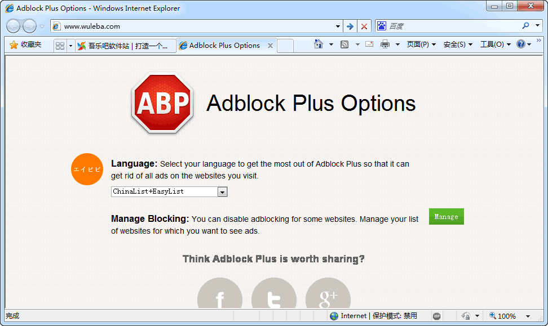Open the 收藏夹 favorites star button
This screenshot has height=326, width=548.
click(25, 44)
